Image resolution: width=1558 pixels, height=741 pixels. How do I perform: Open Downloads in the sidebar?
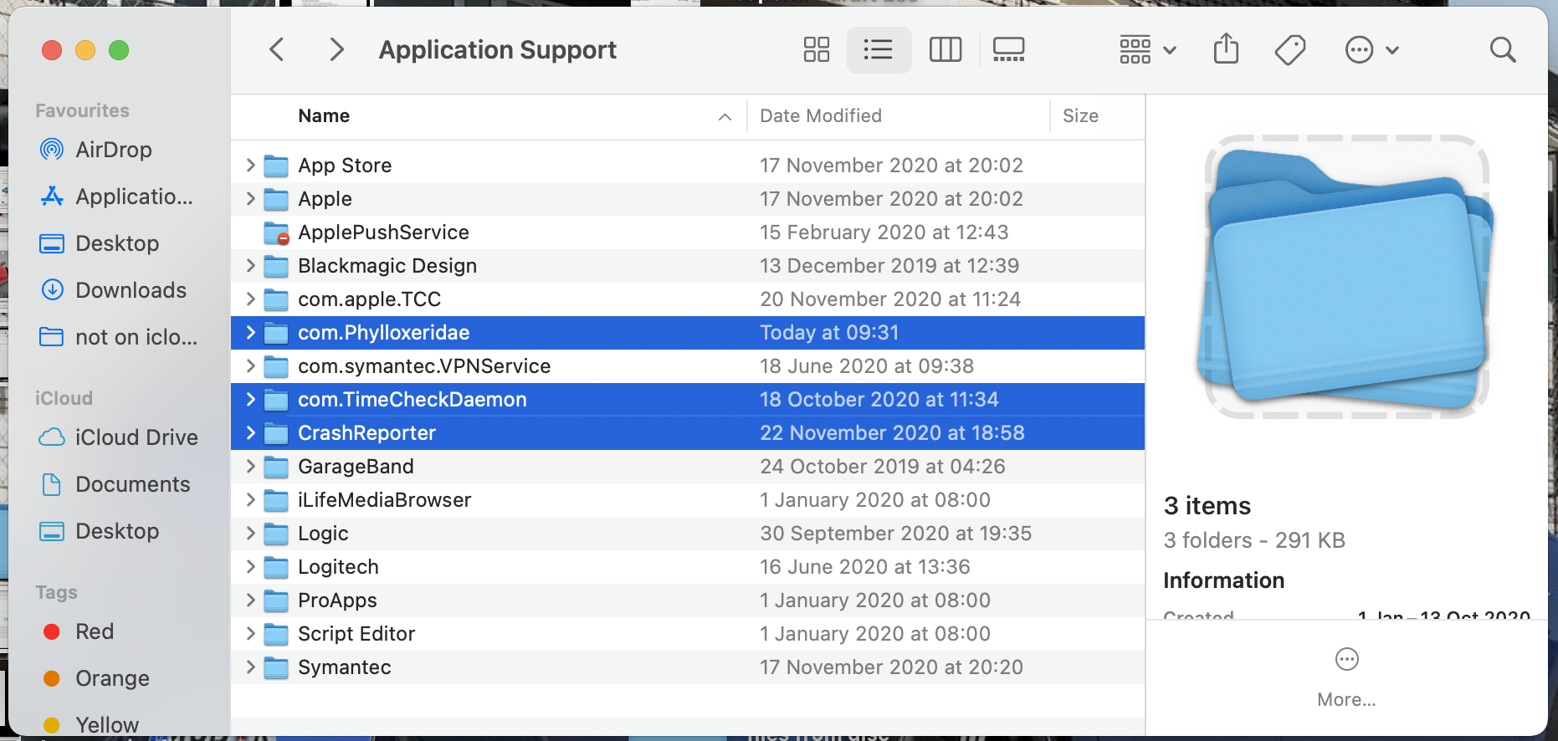[x=114, y=290]
